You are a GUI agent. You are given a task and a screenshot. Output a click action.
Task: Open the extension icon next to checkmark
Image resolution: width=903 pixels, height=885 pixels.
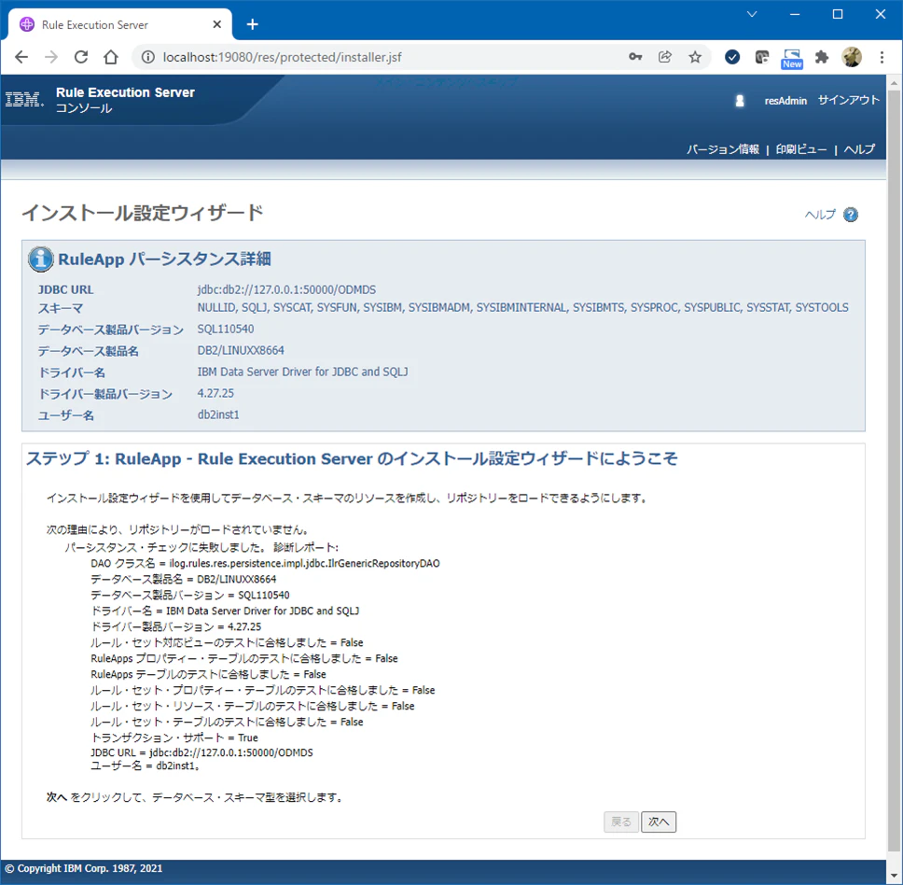762,56
